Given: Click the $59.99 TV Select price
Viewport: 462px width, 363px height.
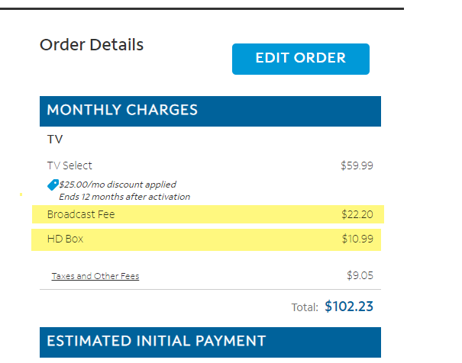Looking at the screenshot, I should click(357, 165).
